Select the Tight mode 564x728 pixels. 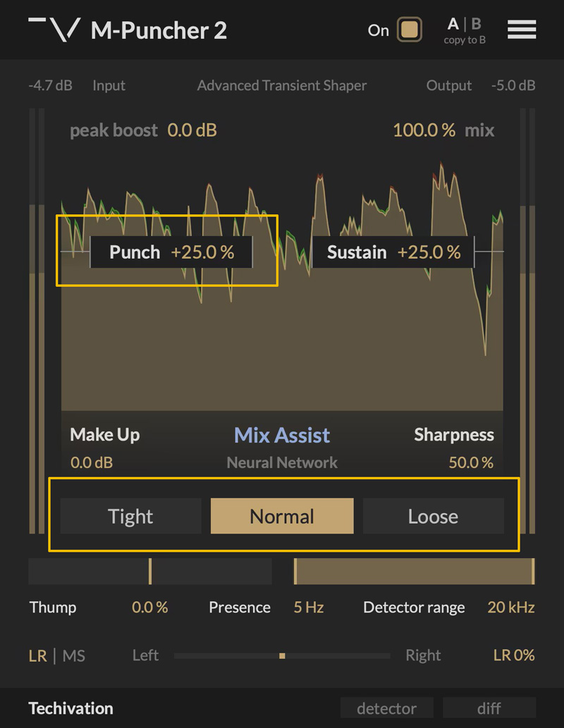pyautogui.click(x=130, y=516)
